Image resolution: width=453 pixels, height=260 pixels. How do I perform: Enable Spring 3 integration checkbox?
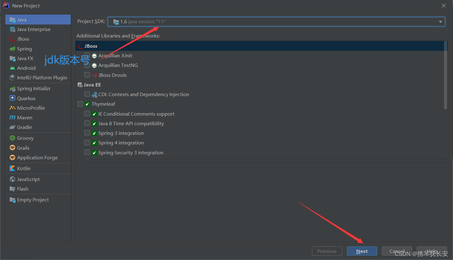87,133
